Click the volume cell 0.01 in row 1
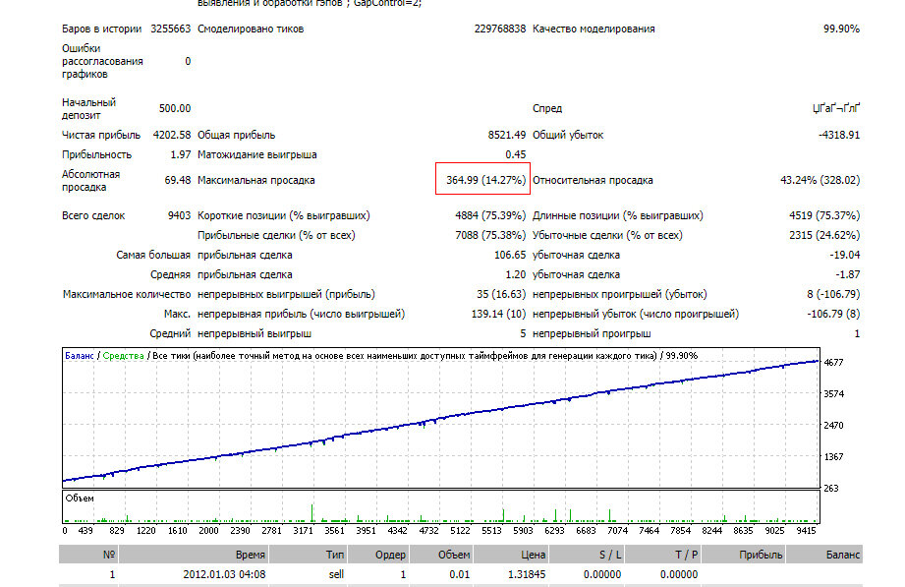905x587 pixels. 460,575
